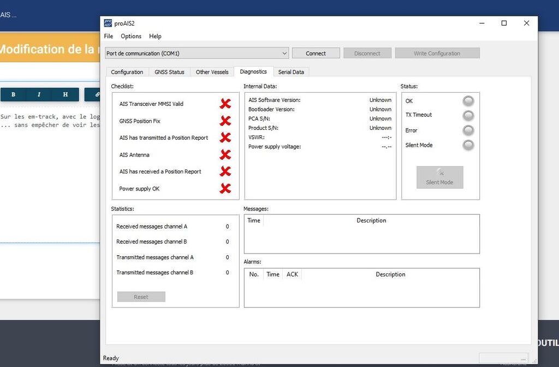Switch to the Other Vessels tab

(212, 72)
